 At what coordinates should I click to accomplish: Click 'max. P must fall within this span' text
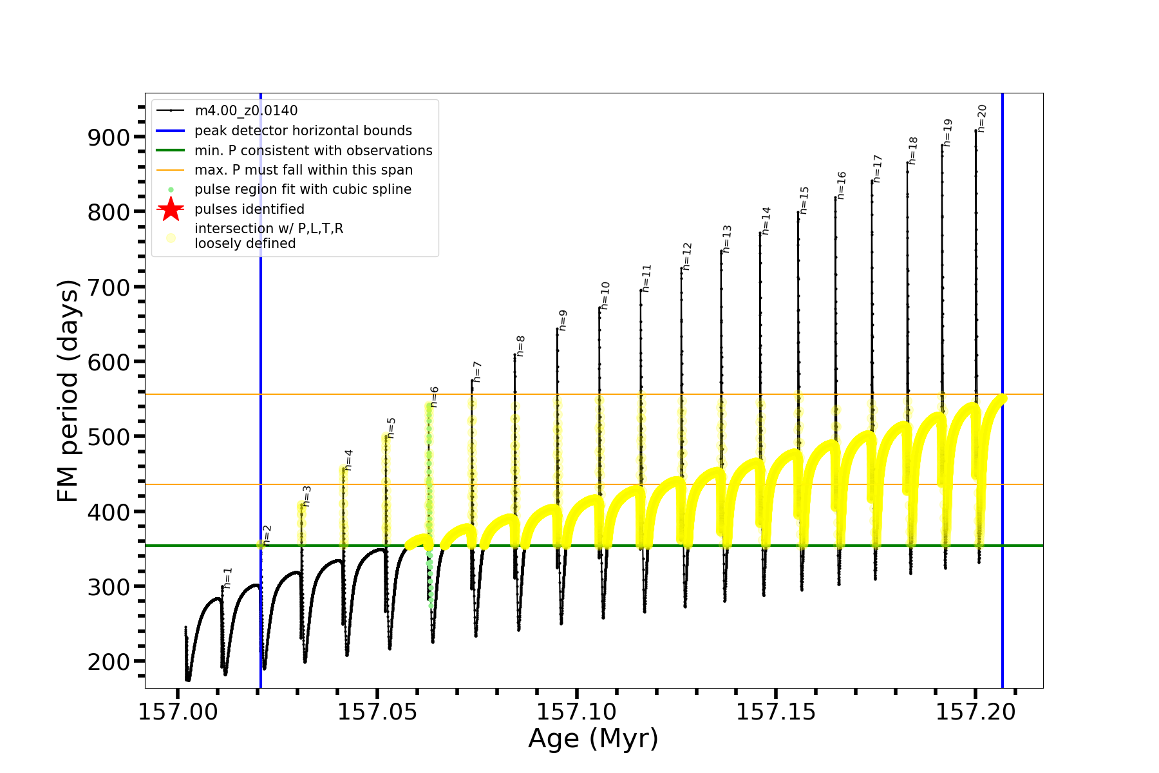[303, 170]
